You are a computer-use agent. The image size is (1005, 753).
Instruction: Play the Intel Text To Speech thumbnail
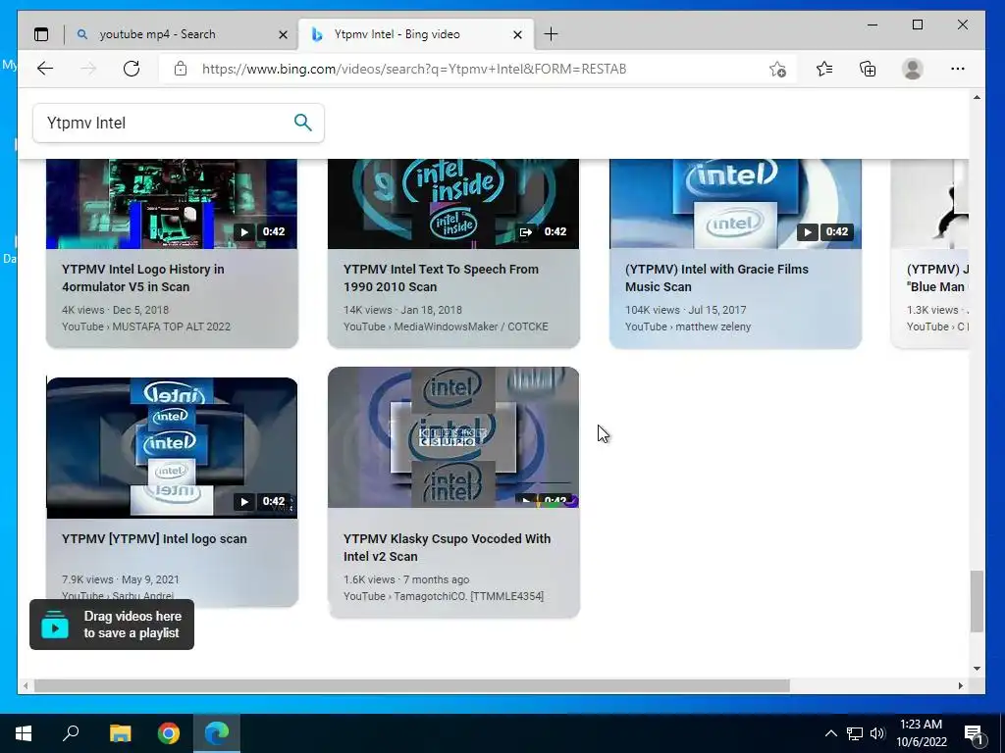tap(453, 204)
